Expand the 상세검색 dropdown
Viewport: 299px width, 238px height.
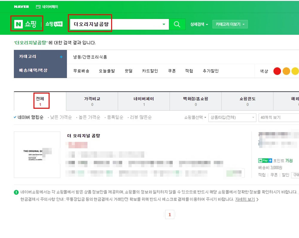point(199,24)
